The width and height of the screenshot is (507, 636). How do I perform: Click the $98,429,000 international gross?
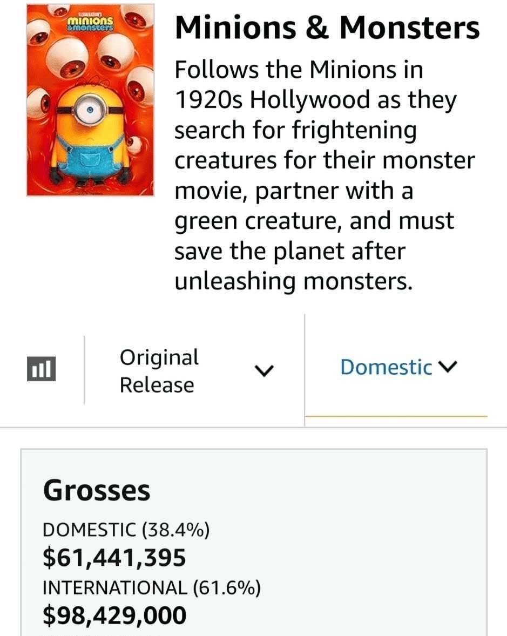pos(114,615)
